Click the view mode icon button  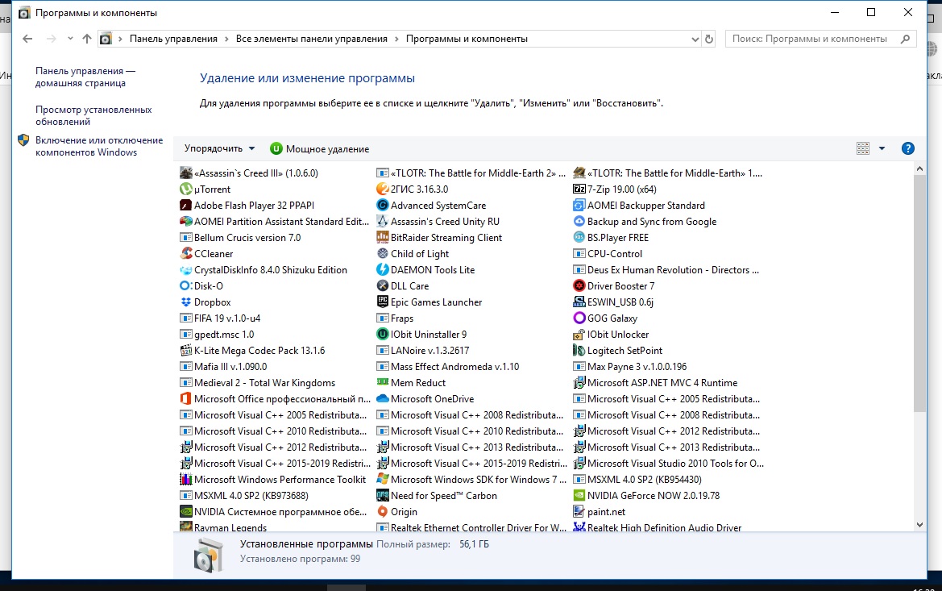863,148
